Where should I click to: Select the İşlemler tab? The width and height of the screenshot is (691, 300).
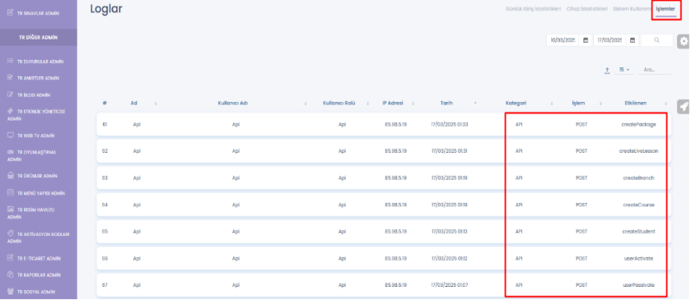point(665,9)
